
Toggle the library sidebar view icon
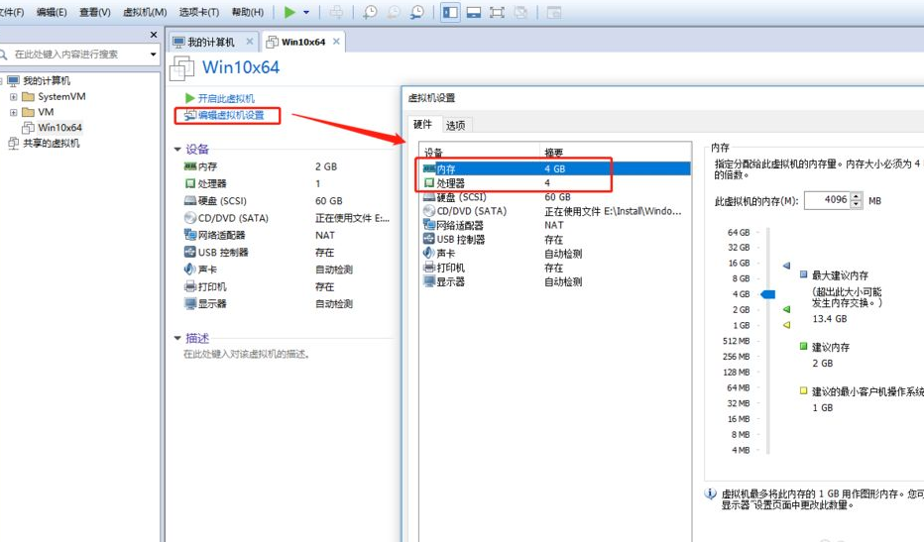(x=450, y=12)
